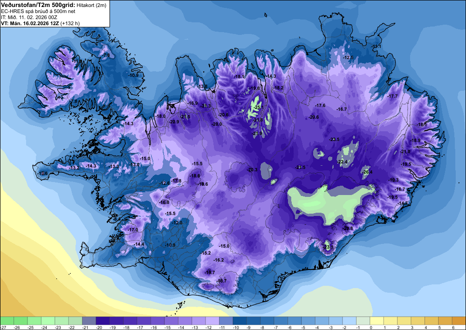Screen dimensions: 466x330
Task: Select the -18.9 temperature label
Action: coord(416,141)
